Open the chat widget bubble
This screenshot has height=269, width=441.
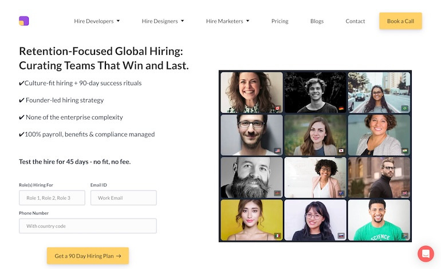[426, 254]
